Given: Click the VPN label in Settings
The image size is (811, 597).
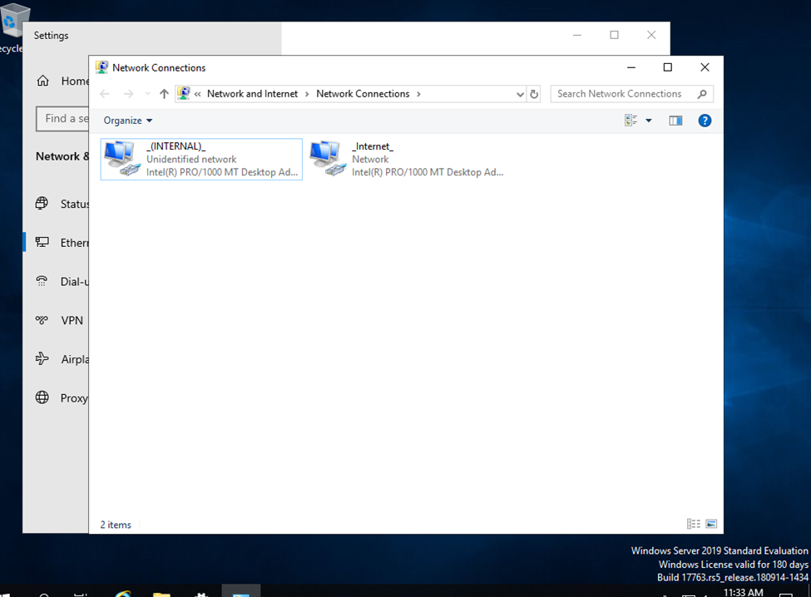Looking at the screenshot, I should [x=72, y=320].
